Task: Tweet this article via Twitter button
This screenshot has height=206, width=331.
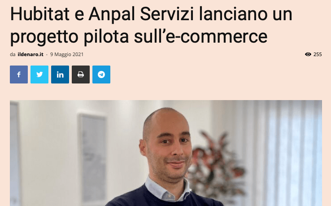Action: pyautogui.click(x=39, y=75)
